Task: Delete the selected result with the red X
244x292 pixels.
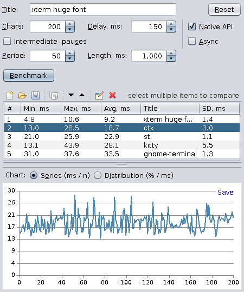Action: coord(112,95)
